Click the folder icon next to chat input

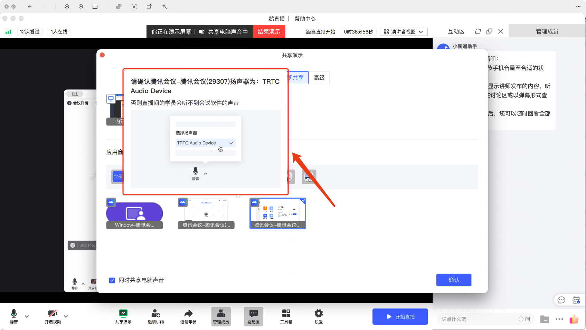click(x=545, y=319)
